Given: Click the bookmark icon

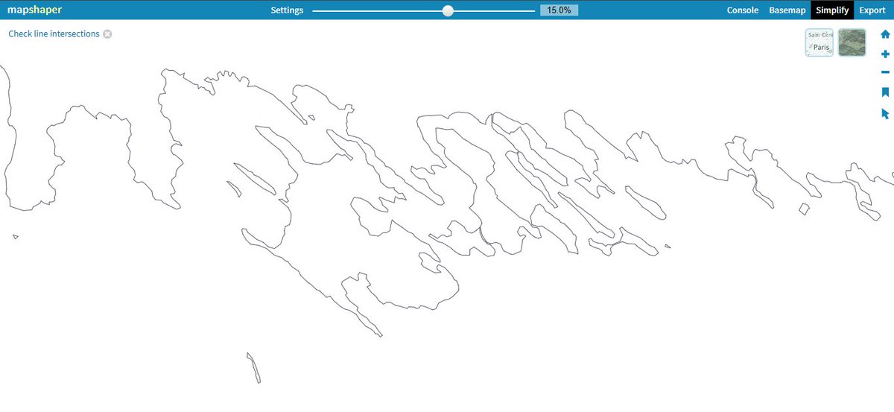Looking at the screenshot, I should [885, 93].
